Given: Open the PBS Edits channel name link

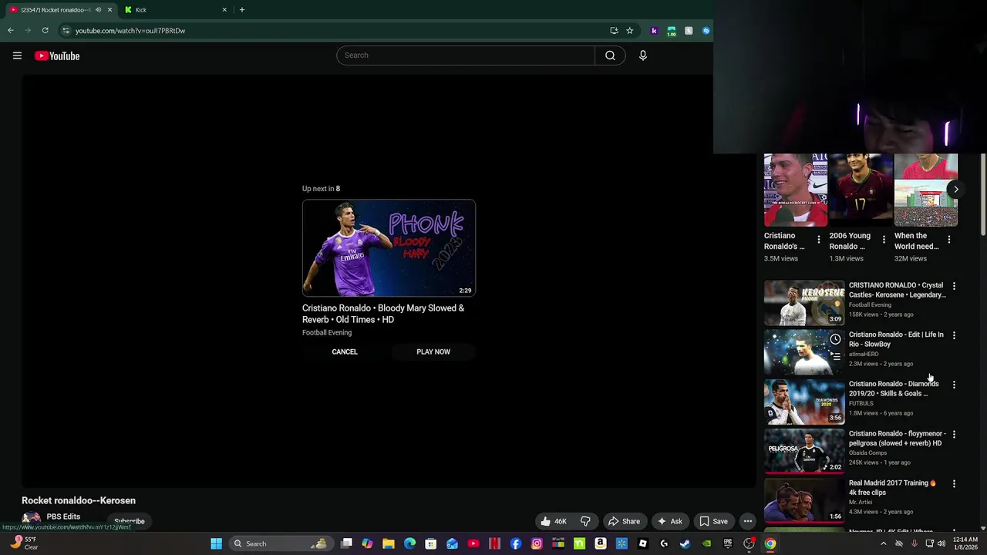Looking at the screenshot, I should click(63, 516).
